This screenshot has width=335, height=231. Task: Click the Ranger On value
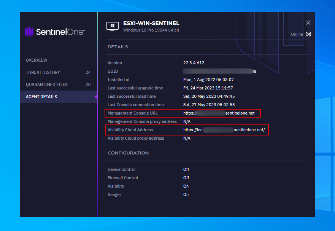(x=186, y=194)
